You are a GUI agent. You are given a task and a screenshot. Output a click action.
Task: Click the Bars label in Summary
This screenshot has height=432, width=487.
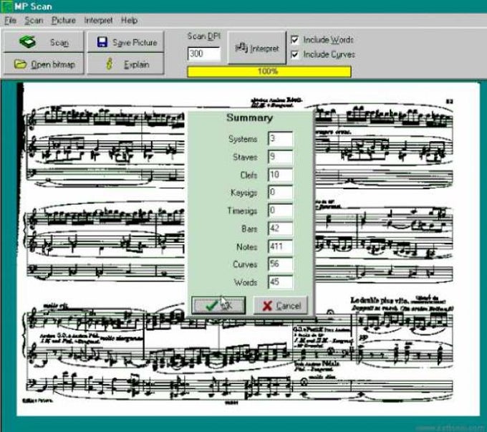pyautogui.click(x=249, y=229)
